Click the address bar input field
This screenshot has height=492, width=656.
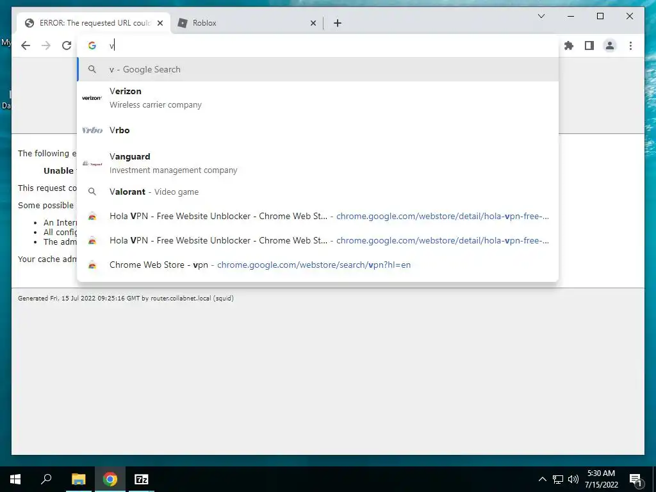[x=318, y=45]
